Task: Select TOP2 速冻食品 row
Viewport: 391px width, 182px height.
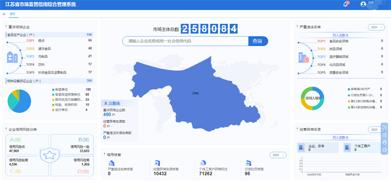Action: [x=59, y=48]
